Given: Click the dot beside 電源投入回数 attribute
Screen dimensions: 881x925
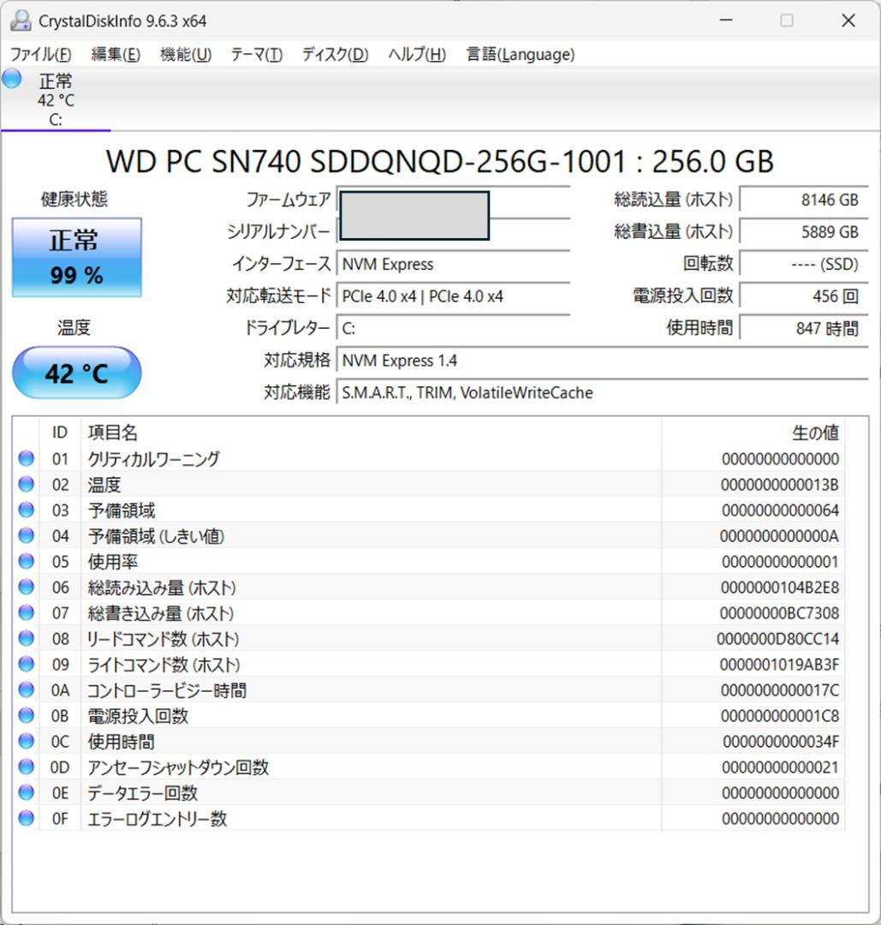Looking at the screenshot, I should [26, 716].
